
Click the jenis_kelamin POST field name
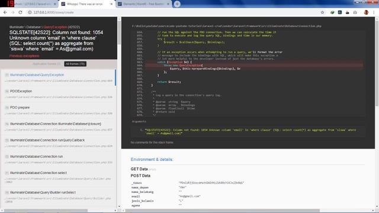click(142, 201)
